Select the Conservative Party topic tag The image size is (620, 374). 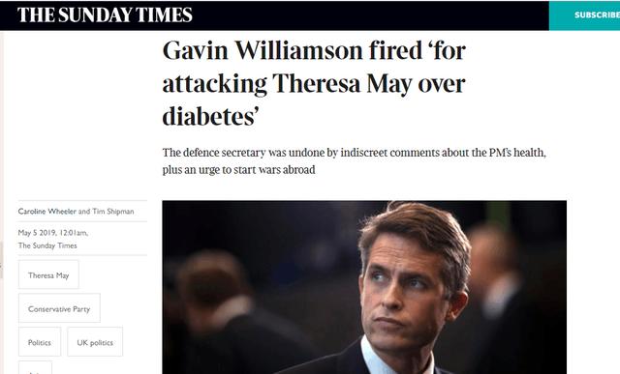(x=59, y=308)
